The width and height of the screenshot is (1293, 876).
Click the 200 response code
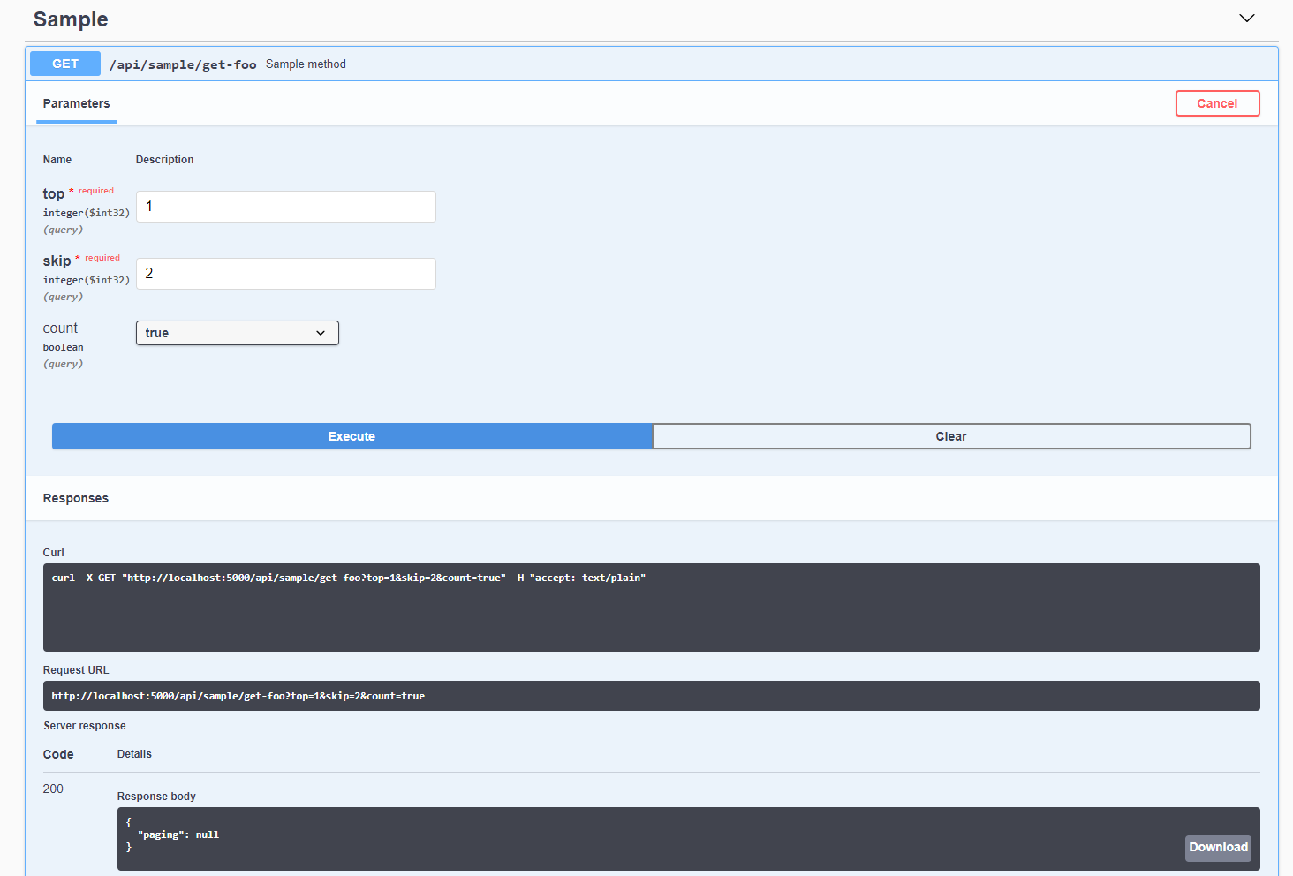[52, 789]
